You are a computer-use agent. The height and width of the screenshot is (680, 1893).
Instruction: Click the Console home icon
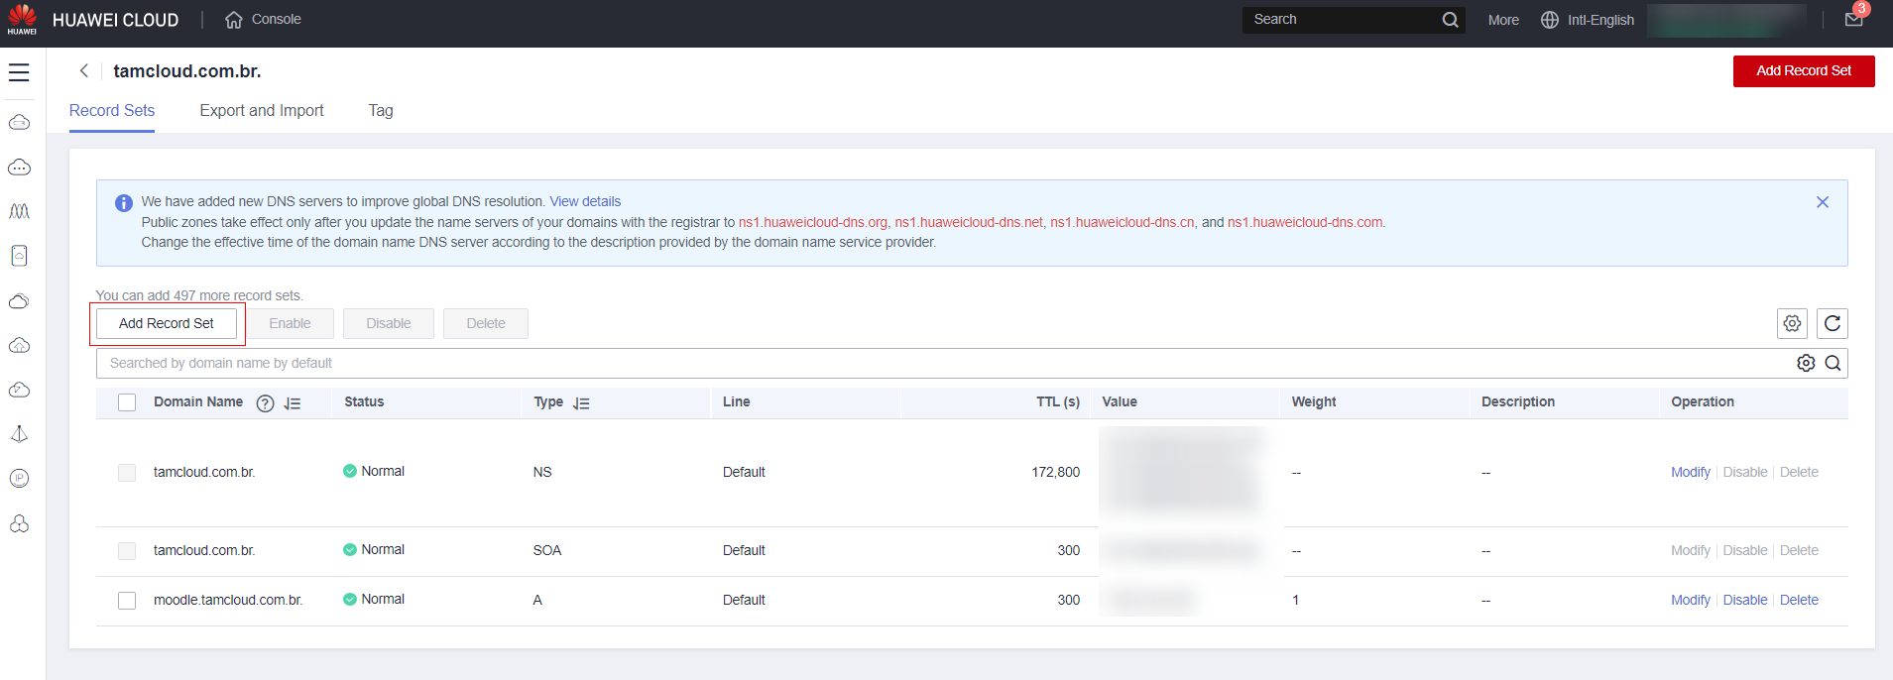point(234,20)
